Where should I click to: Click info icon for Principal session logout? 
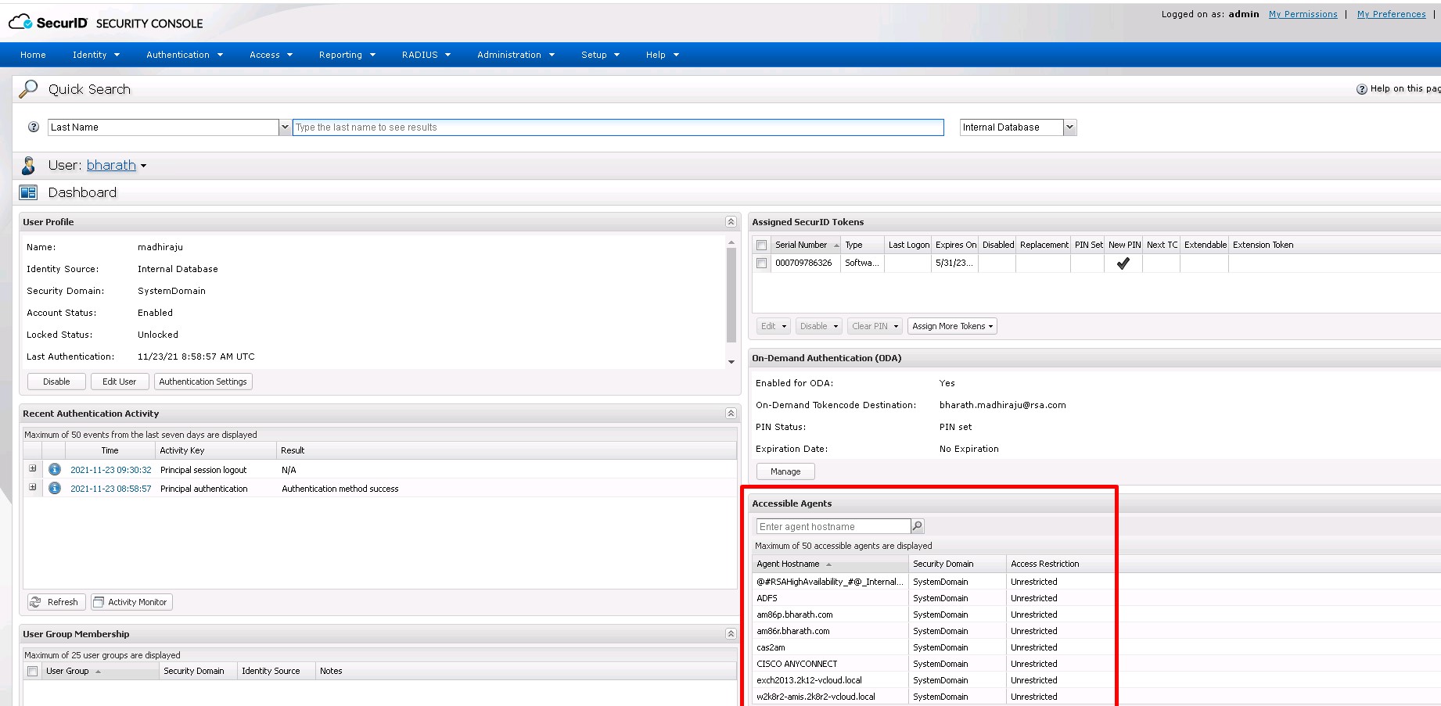55,470
